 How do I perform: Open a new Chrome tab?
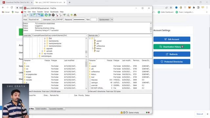[70, 2]
